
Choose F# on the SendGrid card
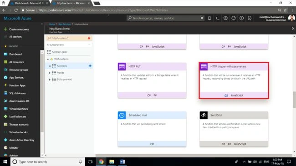click(229, 144)
